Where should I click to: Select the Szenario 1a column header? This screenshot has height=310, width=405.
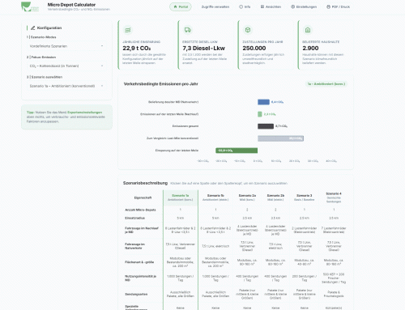point(181,197)
